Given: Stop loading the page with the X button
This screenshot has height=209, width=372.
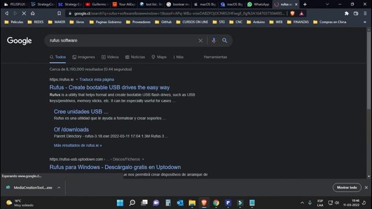Looking at the screenshot, I should [x=24, y=13].
